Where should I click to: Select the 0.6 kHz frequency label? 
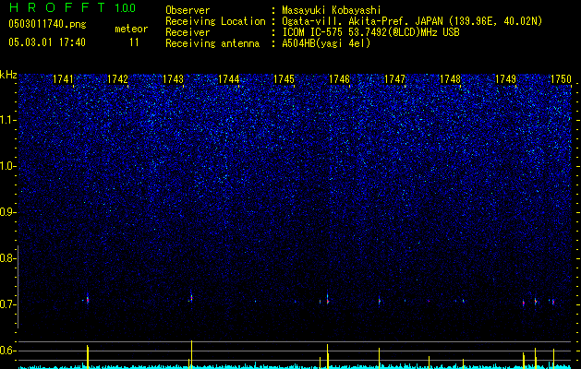(8, 351)
